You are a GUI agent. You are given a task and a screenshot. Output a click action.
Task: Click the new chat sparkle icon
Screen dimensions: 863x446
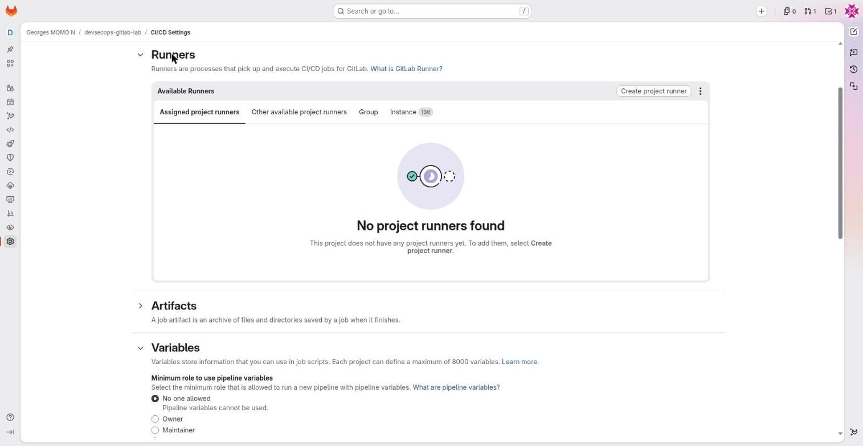tap(853, 52)
